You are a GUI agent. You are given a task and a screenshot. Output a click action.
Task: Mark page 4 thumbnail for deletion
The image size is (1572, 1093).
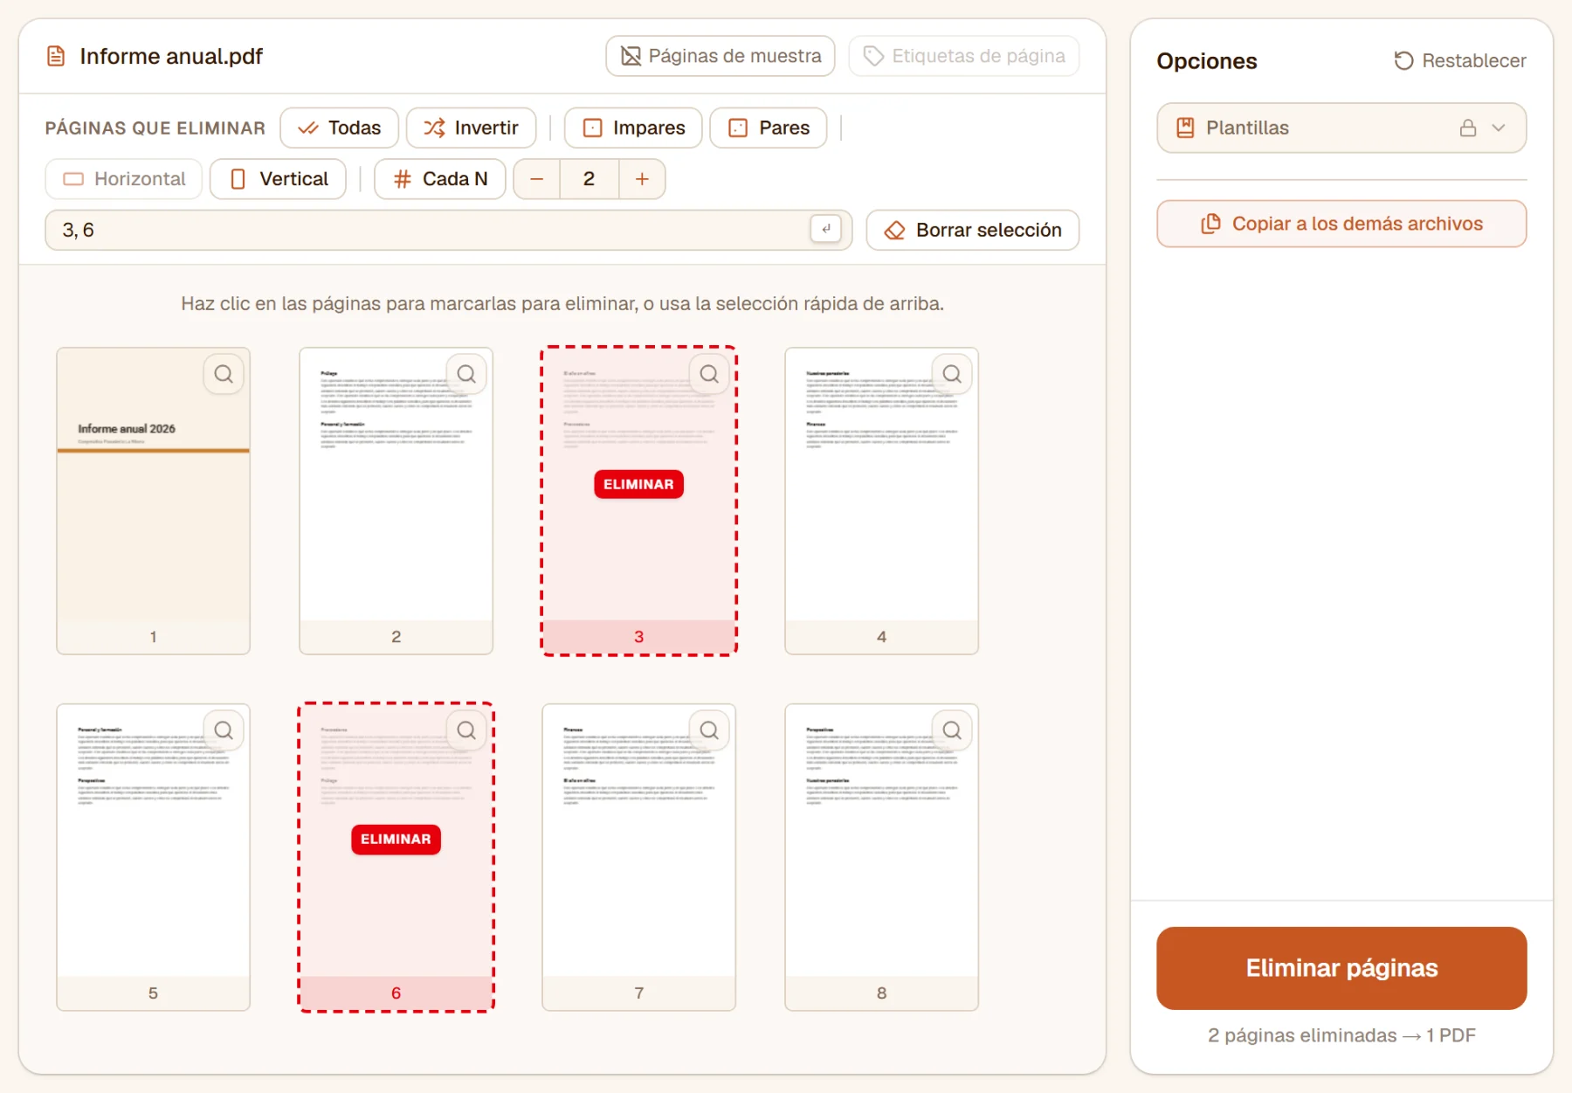click(881, 501)
